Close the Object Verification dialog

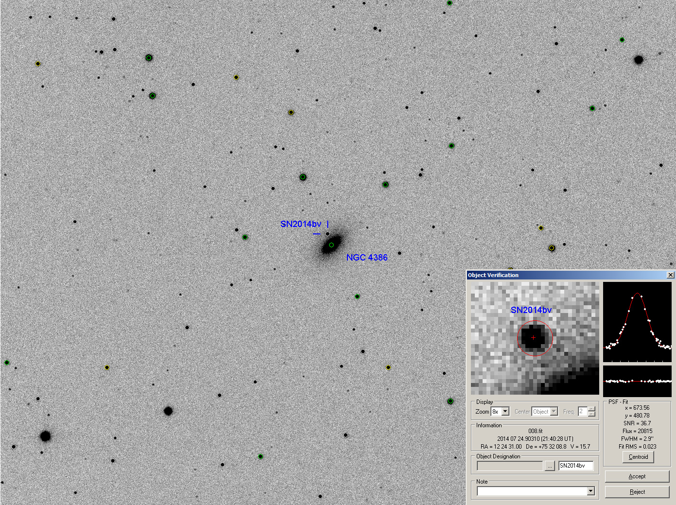click(670, 275)
